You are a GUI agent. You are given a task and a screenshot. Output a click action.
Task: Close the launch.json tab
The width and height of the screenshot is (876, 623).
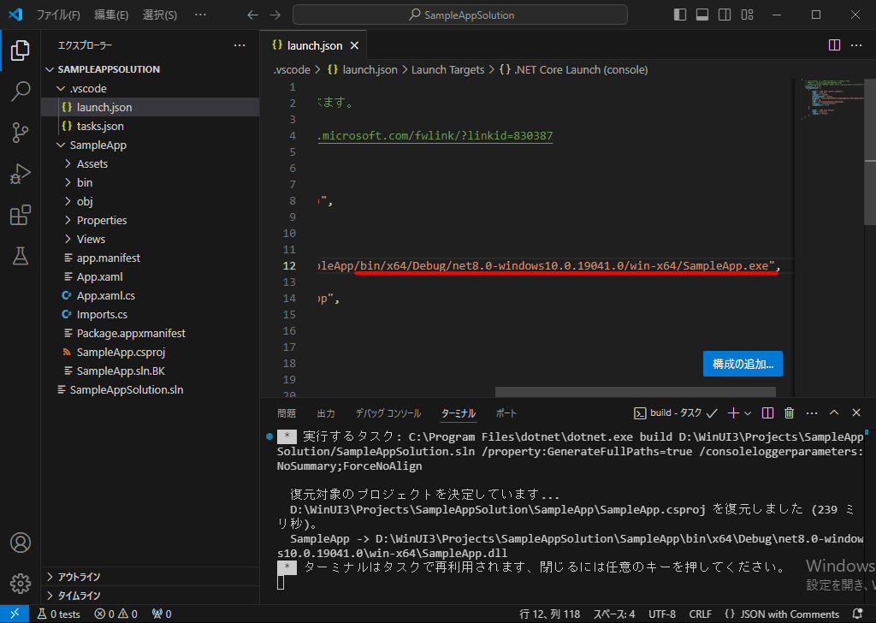[x=354, y=46]
